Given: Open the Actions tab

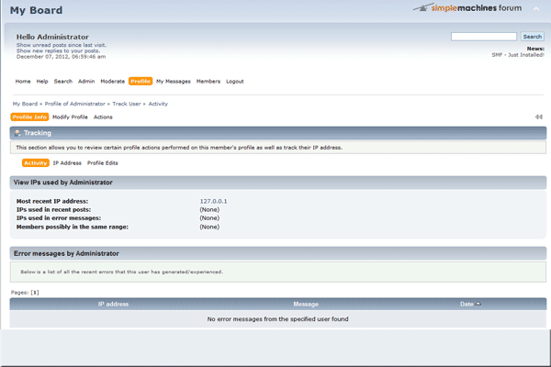Looking at the screenshot, I should coord(103,117).
